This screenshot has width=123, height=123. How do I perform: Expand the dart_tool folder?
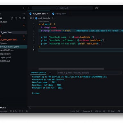tap(13, 22)
